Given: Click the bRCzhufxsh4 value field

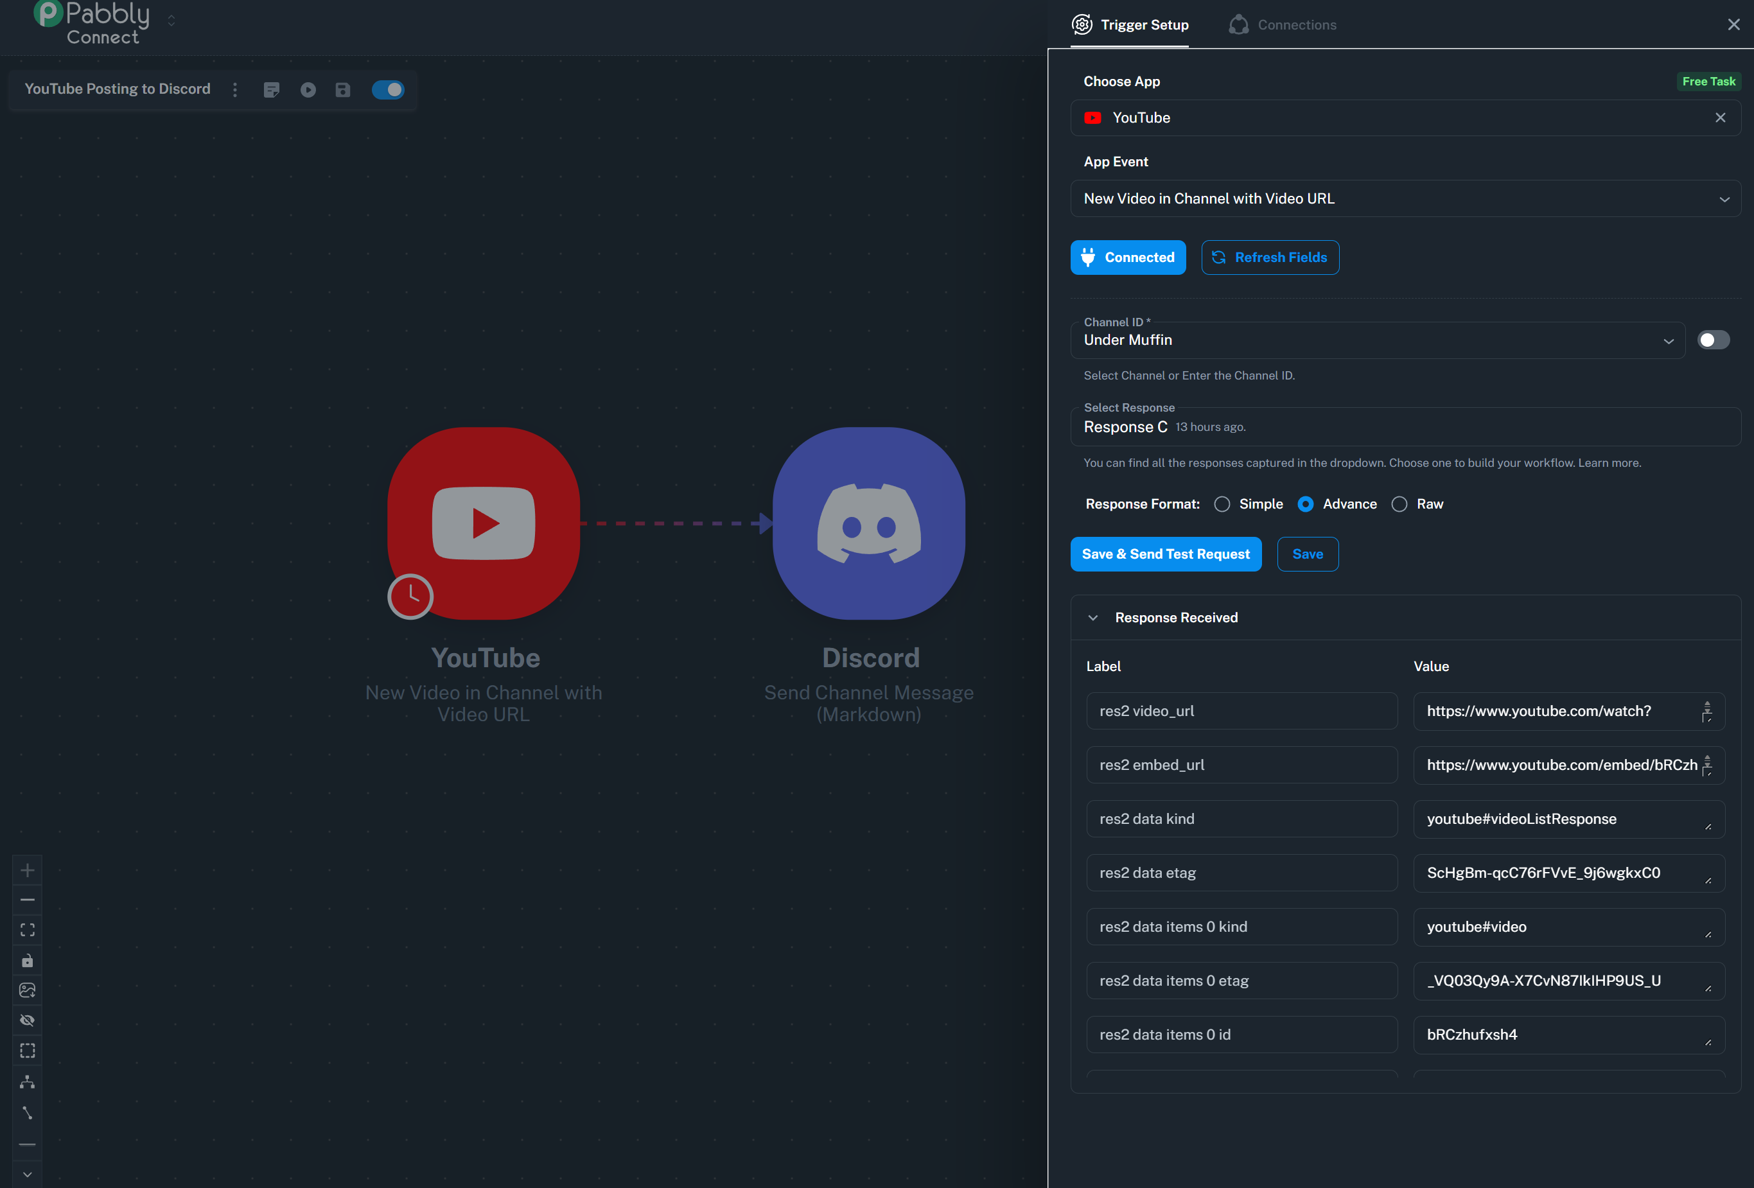Looking at the screenshot, I should [1568, 1035].
